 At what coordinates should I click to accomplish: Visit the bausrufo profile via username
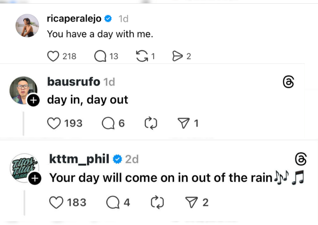pos(73,82)
